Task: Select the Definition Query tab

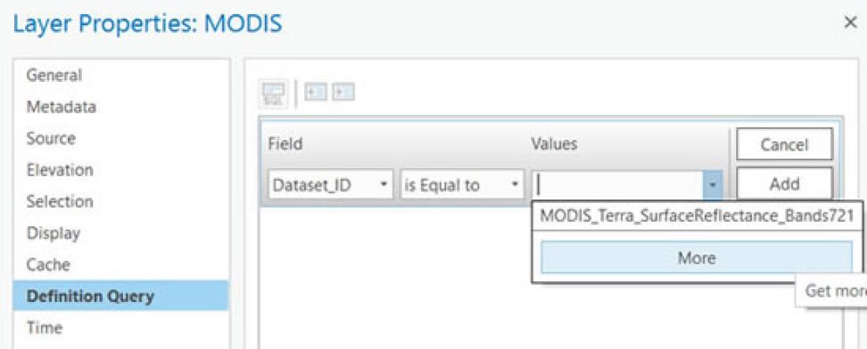Action: [120, 296]
